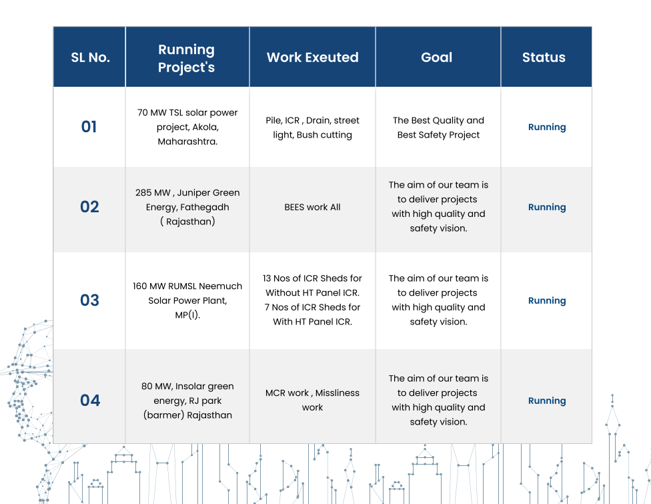The image size is (651, 504).
Task: Click the 160 MW RUMSL Neemuch project cell
Action: coord(187,300)
